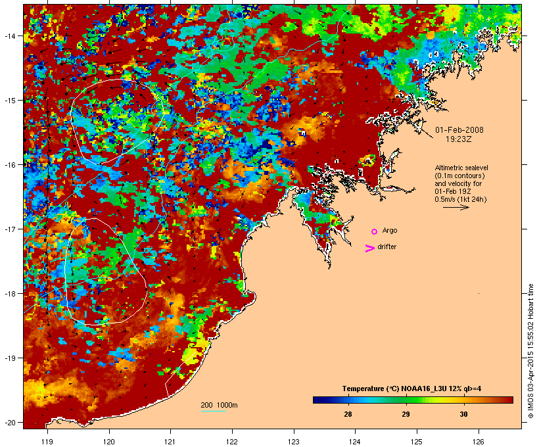
Task: Click the latitude axis label -20
Action: pyautogui.click(x=9, y=423)
